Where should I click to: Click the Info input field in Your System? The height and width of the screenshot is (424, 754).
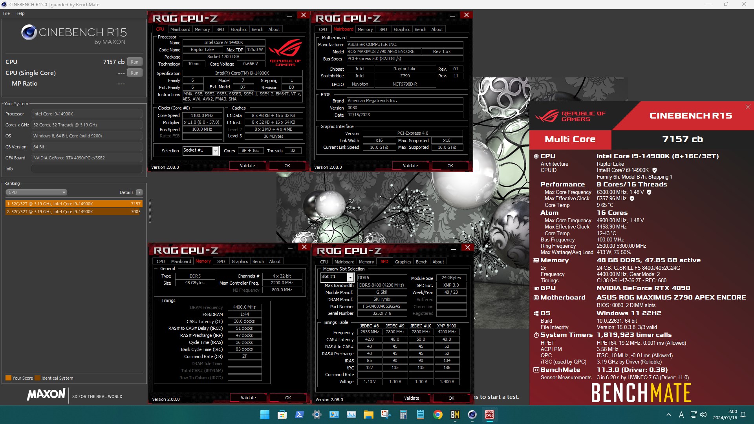[x=87, y=169]
